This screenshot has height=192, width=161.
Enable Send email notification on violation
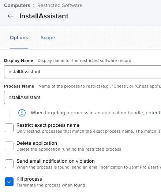point(9,164)
